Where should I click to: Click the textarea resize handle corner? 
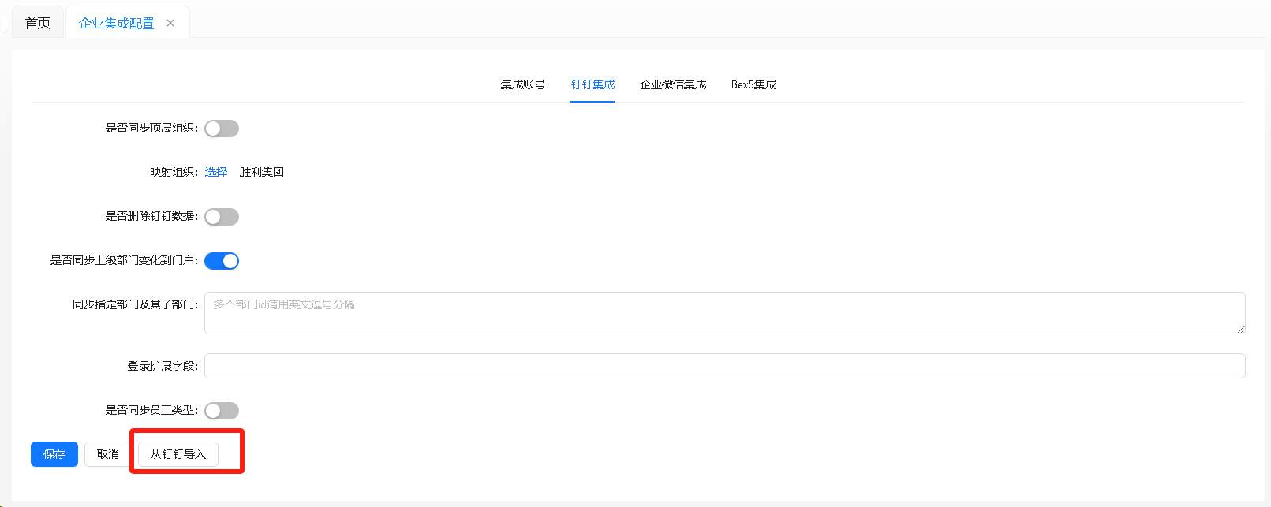(x=1241, y=330)
